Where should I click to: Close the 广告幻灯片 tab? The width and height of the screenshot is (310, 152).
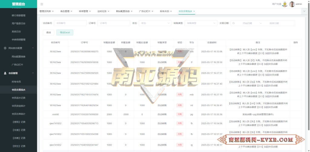pos(153,11)
